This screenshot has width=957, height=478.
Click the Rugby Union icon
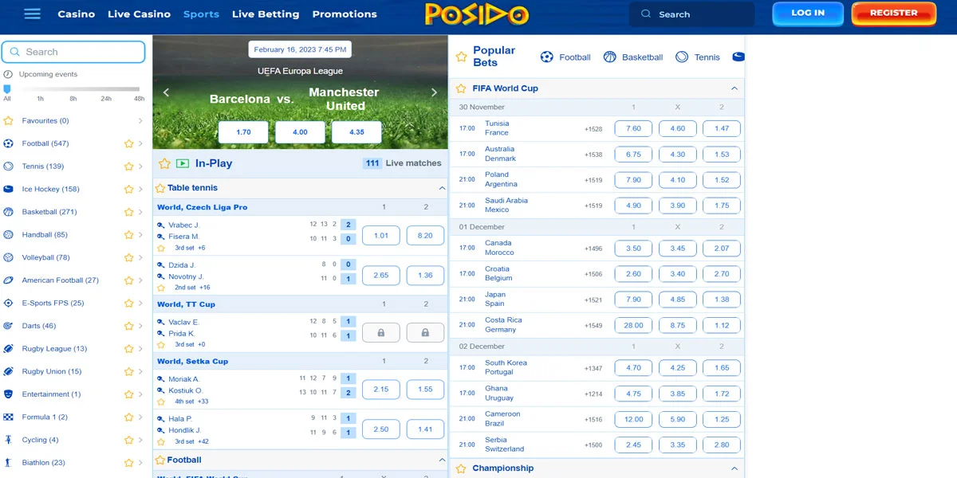(8, 371)
